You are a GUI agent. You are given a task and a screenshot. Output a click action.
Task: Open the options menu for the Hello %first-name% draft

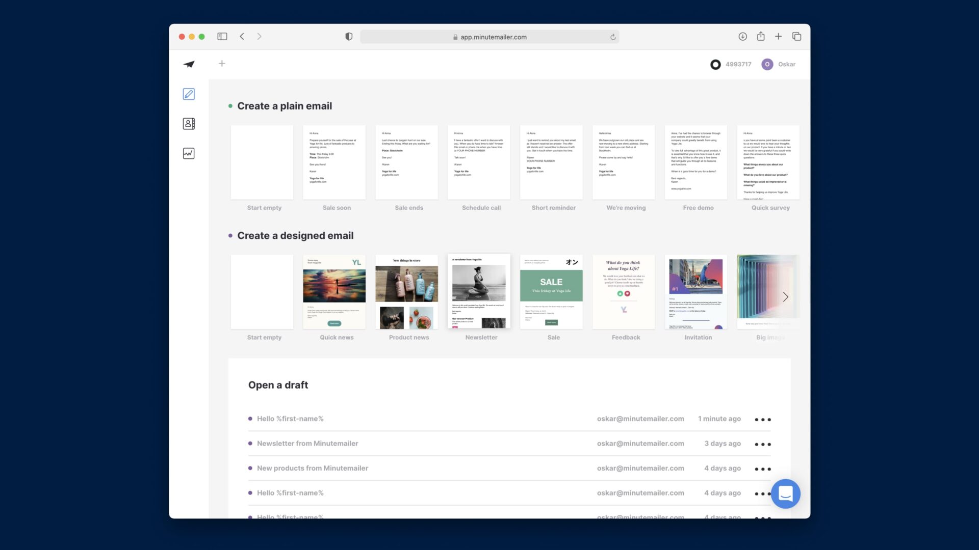tap(762, 419)
